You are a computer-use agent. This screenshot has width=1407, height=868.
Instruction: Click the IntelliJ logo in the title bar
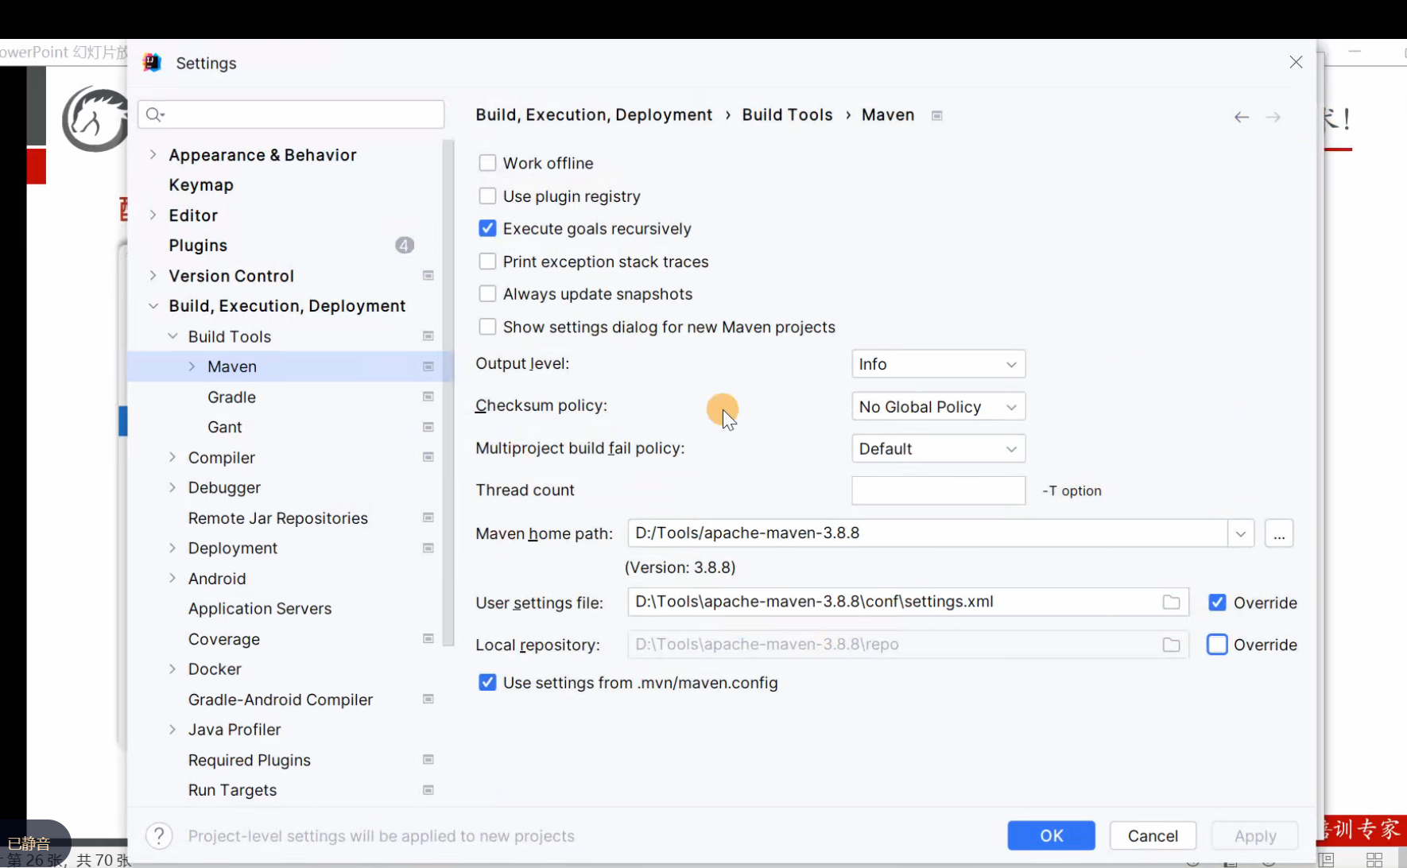(152, 63)
